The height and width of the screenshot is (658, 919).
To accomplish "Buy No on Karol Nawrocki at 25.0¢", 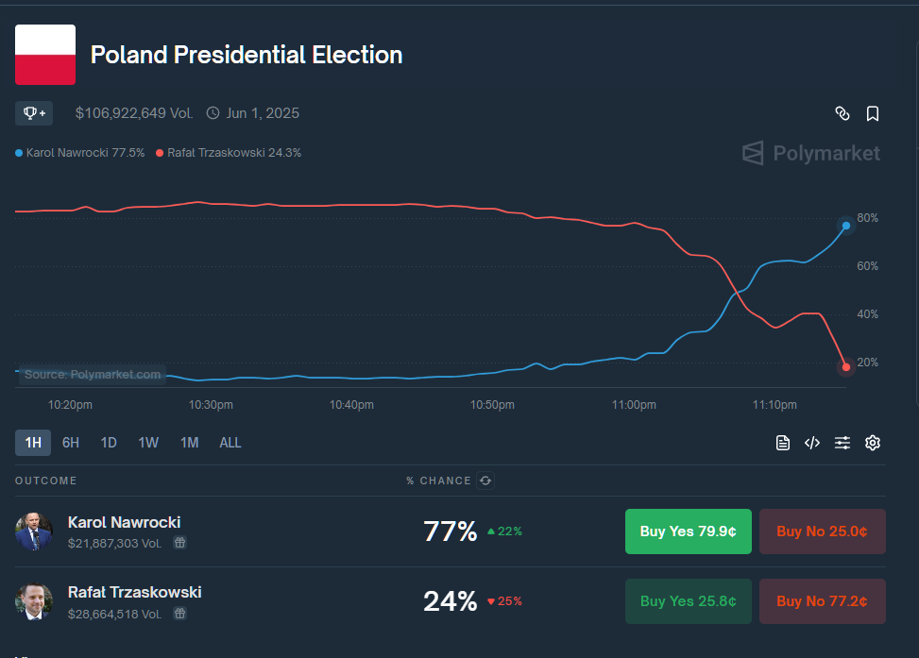I will pos(822,531).
